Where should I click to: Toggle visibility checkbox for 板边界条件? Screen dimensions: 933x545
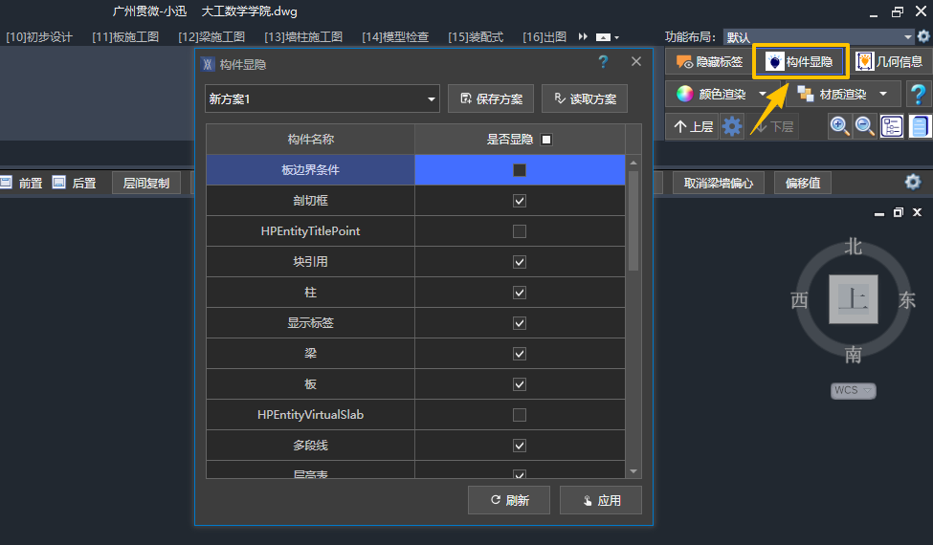[520, 170]
